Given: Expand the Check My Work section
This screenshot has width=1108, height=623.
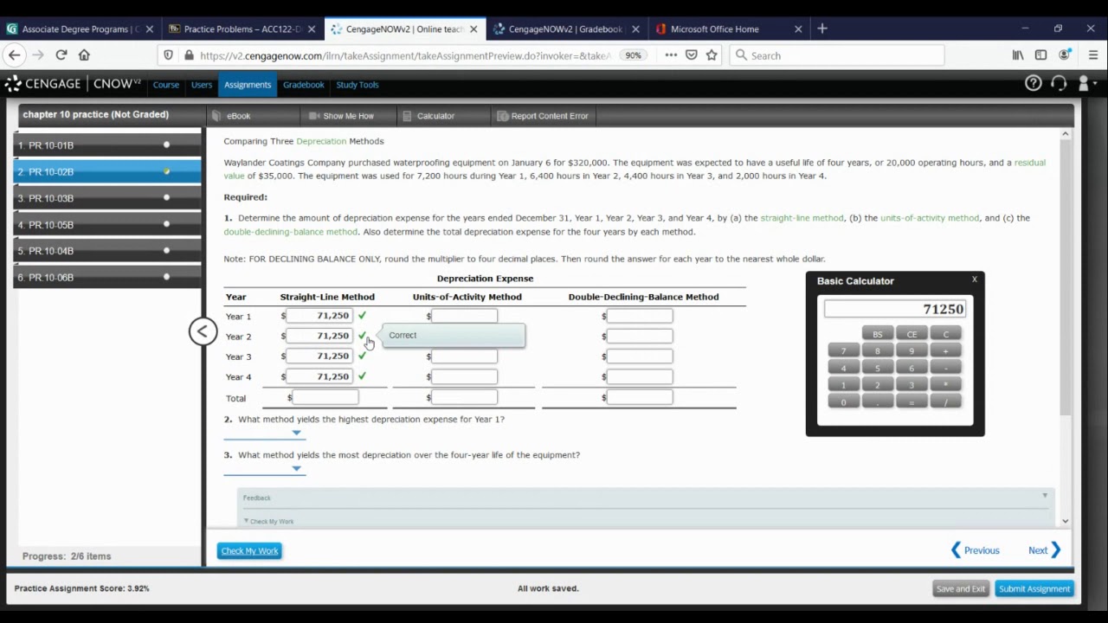Looking at the screenshot, I should click(x=268, y=521).
